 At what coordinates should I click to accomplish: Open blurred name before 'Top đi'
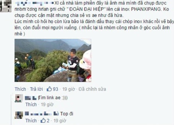tap(42, 114)
